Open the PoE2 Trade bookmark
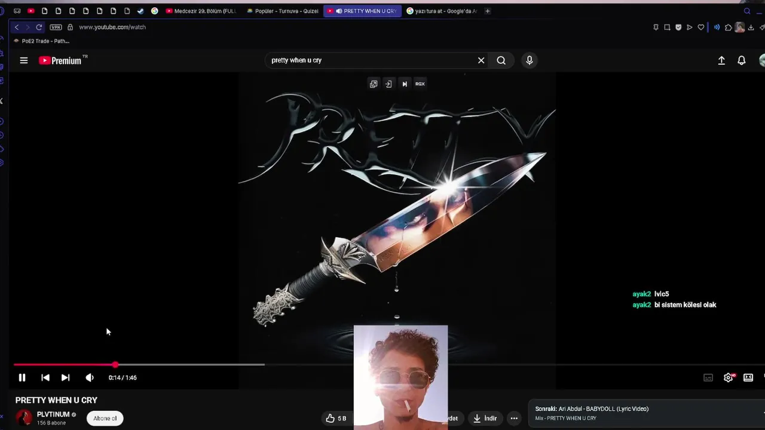Viewport: 765px width, 430px height. click(x=41, y=41)
